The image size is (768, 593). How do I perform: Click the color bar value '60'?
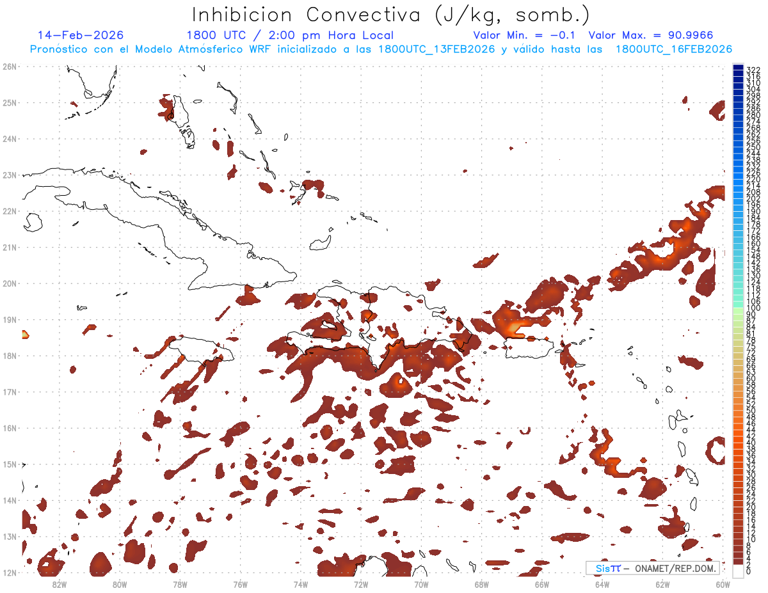[x=751, y=379]
